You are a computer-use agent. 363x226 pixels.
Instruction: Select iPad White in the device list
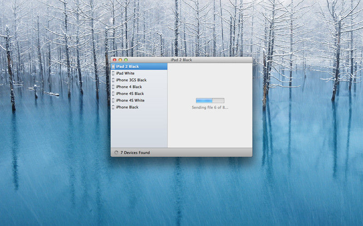139,73
